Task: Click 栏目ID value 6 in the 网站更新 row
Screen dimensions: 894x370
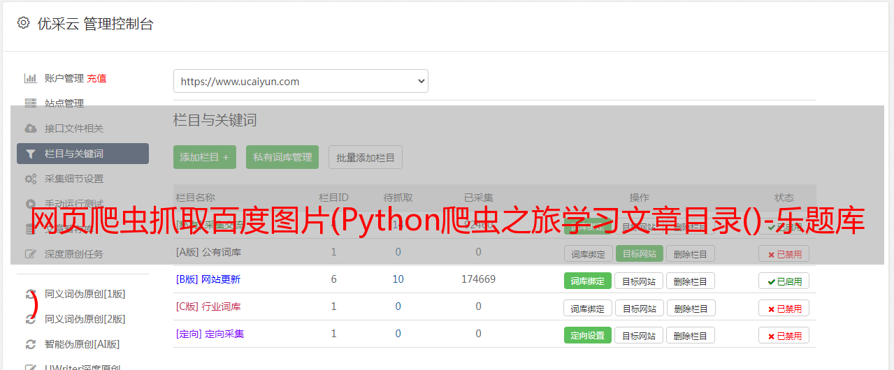Action: coord(333,279)
